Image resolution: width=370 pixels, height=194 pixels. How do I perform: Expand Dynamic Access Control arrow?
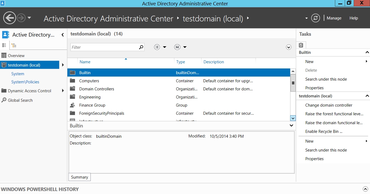pyautogui.click(x=63, y=91)
